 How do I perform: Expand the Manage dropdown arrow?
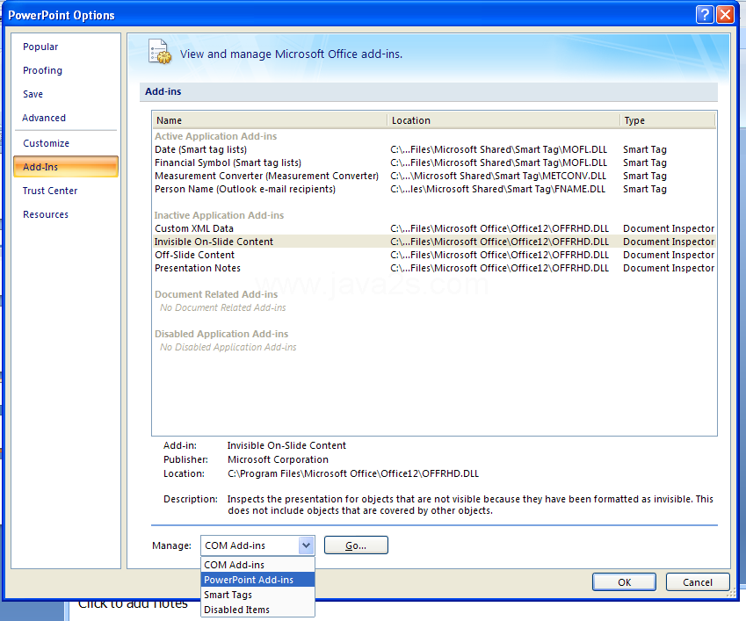[x=306, y=545]
